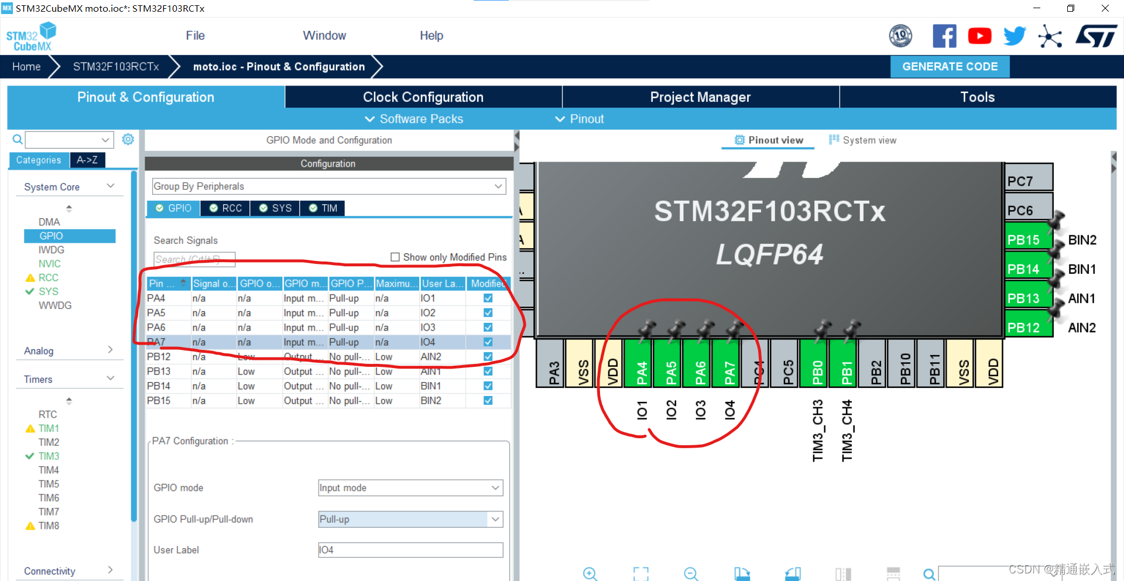
Task: Zoom out of the pinout view
Action: 691,574
